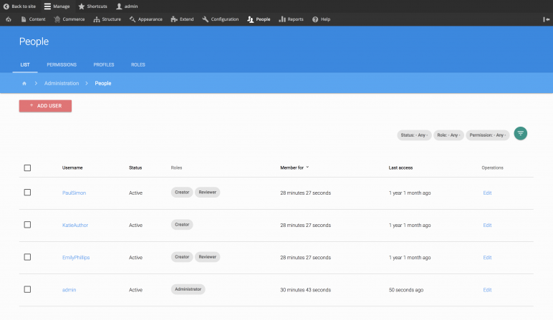Sort the table by Member for column

(294, 168)
